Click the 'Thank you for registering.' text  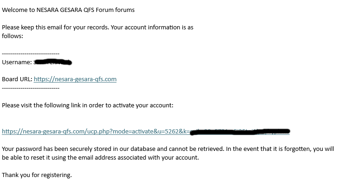pos(37,175)
